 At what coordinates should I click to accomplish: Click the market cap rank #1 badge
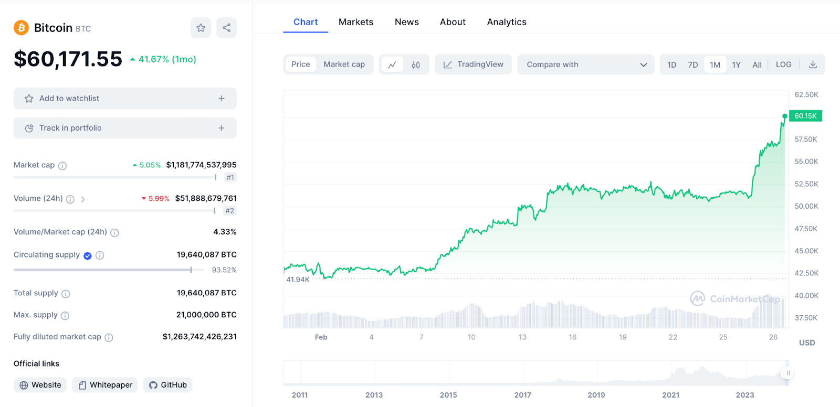230,177
